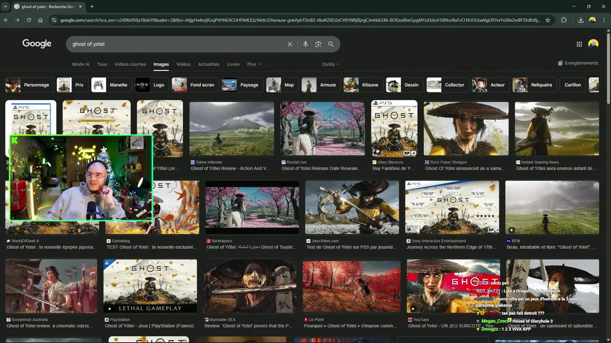The width and height of the screenshot is (611, 343).
Task: Open the Chrome three-dot menu
Action: click(x=604, y=20)
